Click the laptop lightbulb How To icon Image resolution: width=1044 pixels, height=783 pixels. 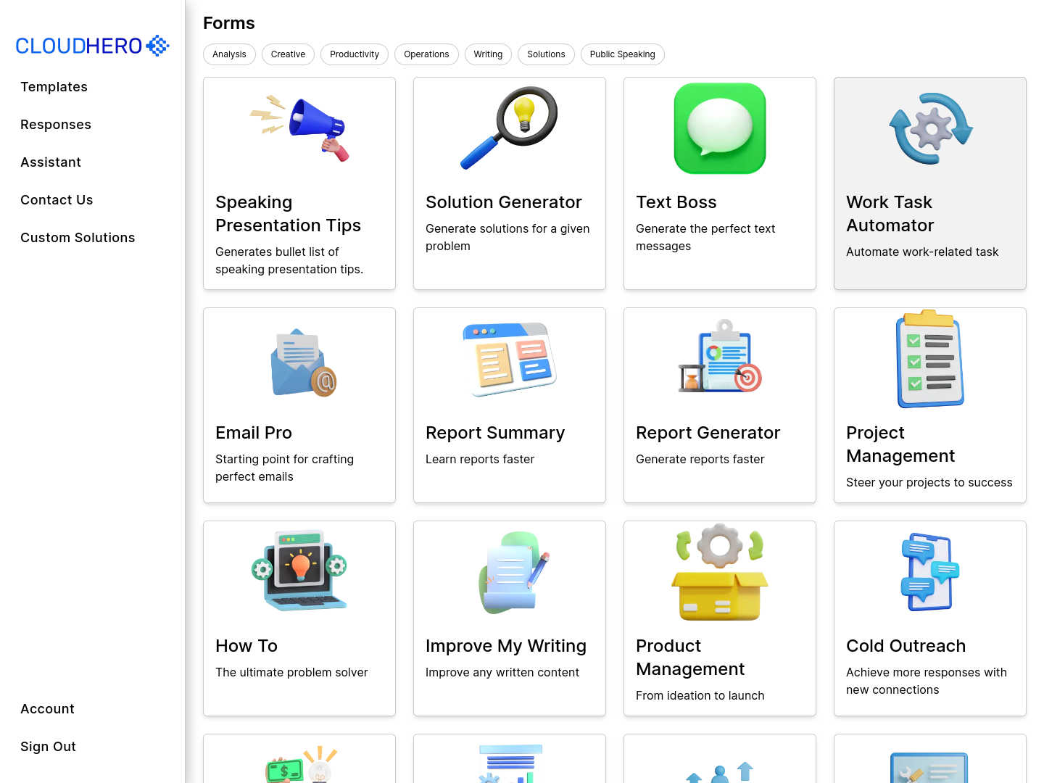click(x=299, y=572)
